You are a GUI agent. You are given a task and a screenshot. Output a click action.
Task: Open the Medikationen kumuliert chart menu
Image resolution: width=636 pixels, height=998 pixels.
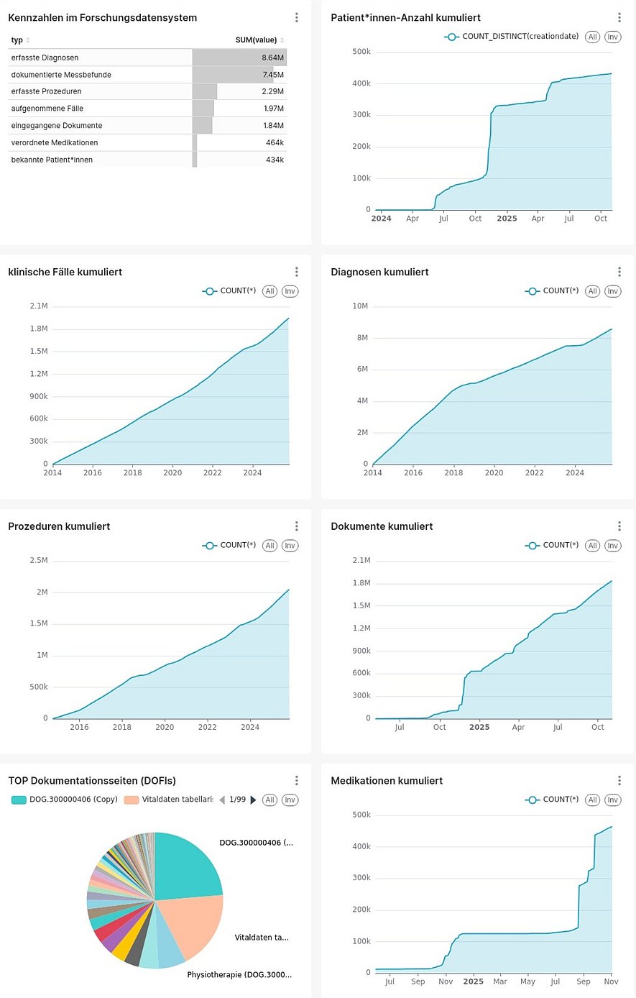tap(619, 780)
